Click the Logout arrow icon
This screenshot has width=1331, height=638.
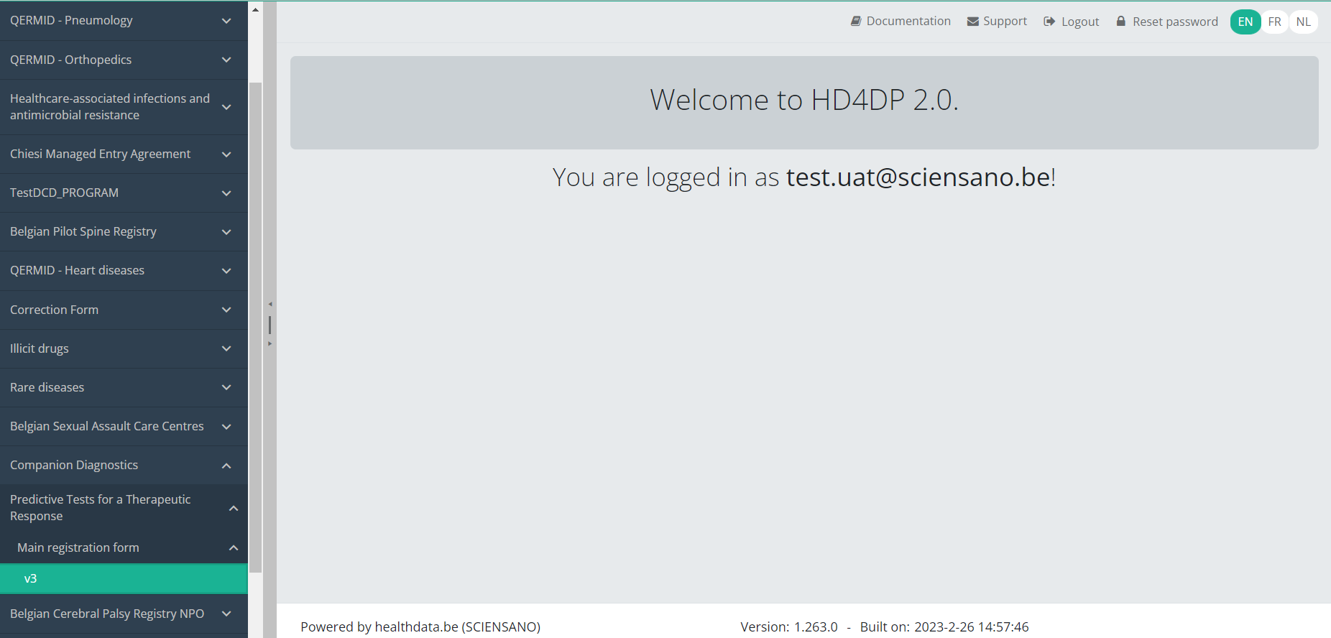click(x=1049, y=22)
